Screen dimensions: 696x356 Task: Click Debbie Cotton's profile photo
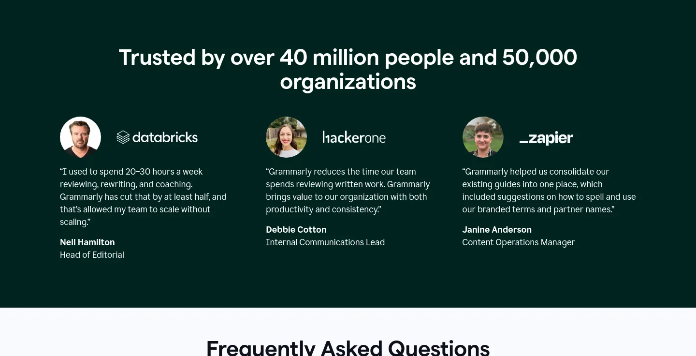pyautogui.click(x=286, y=137)
